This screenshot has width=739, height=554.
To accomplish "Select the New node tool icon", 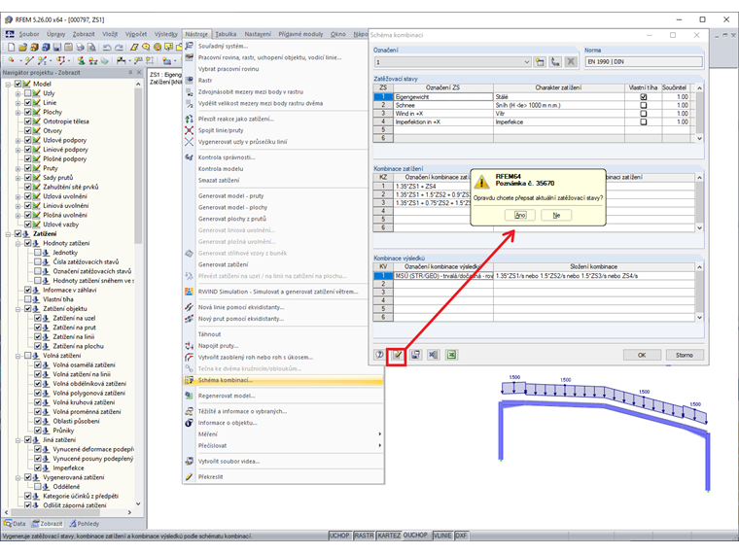I will tap(12, 60).
